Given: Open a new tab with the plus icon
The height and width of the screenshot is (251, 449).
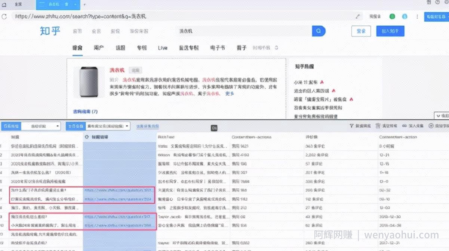Looking at the screenshot, I should pyautogui.click(x=84, y=4).
